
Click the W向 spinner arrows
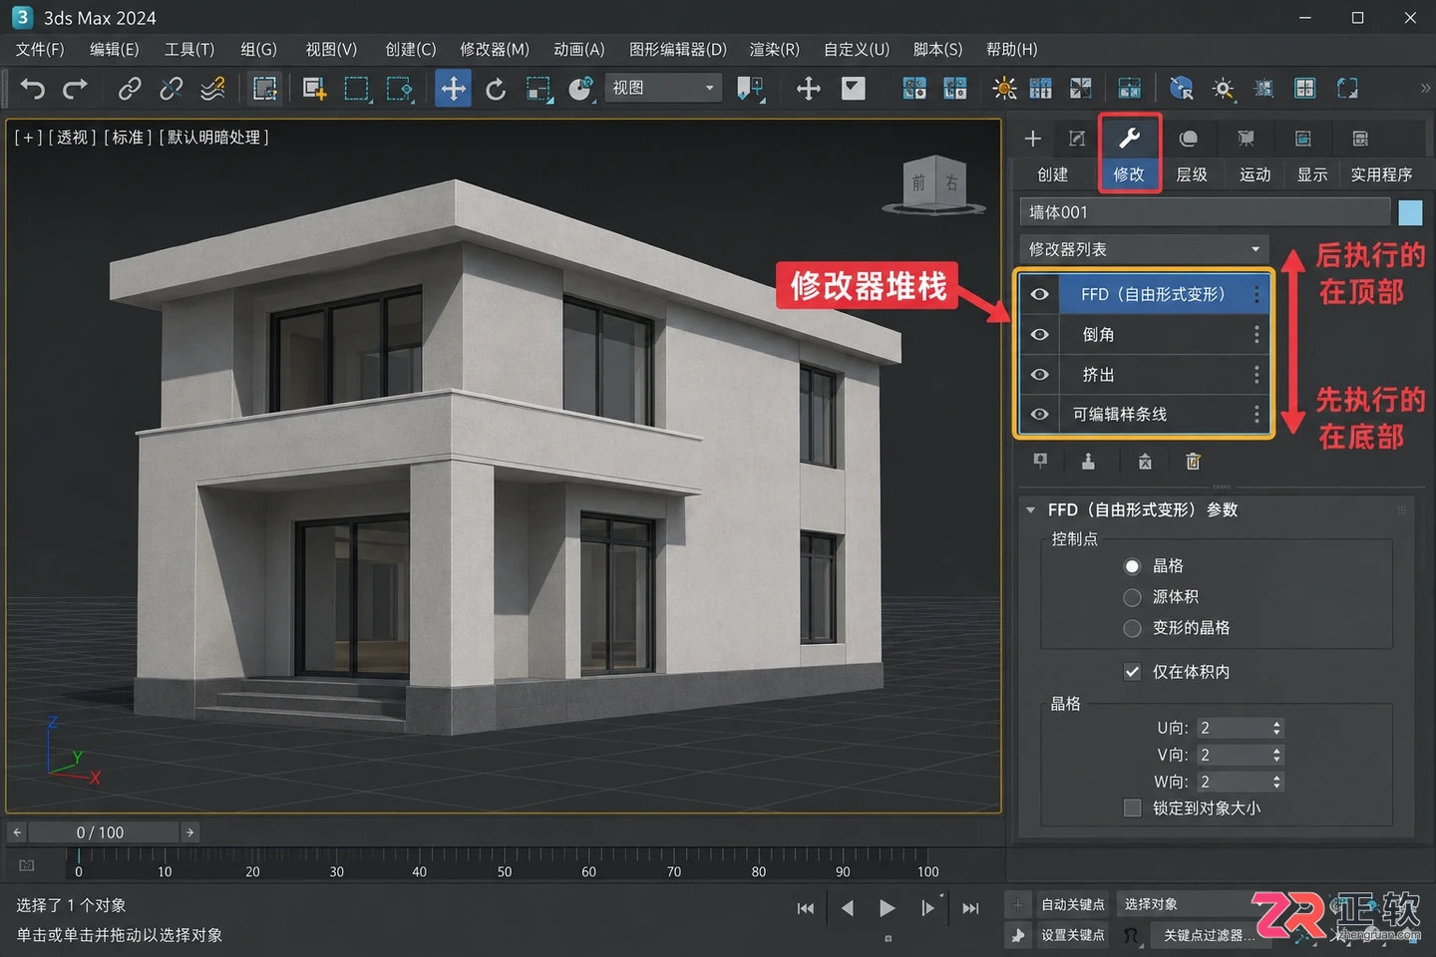[1276, 782]
